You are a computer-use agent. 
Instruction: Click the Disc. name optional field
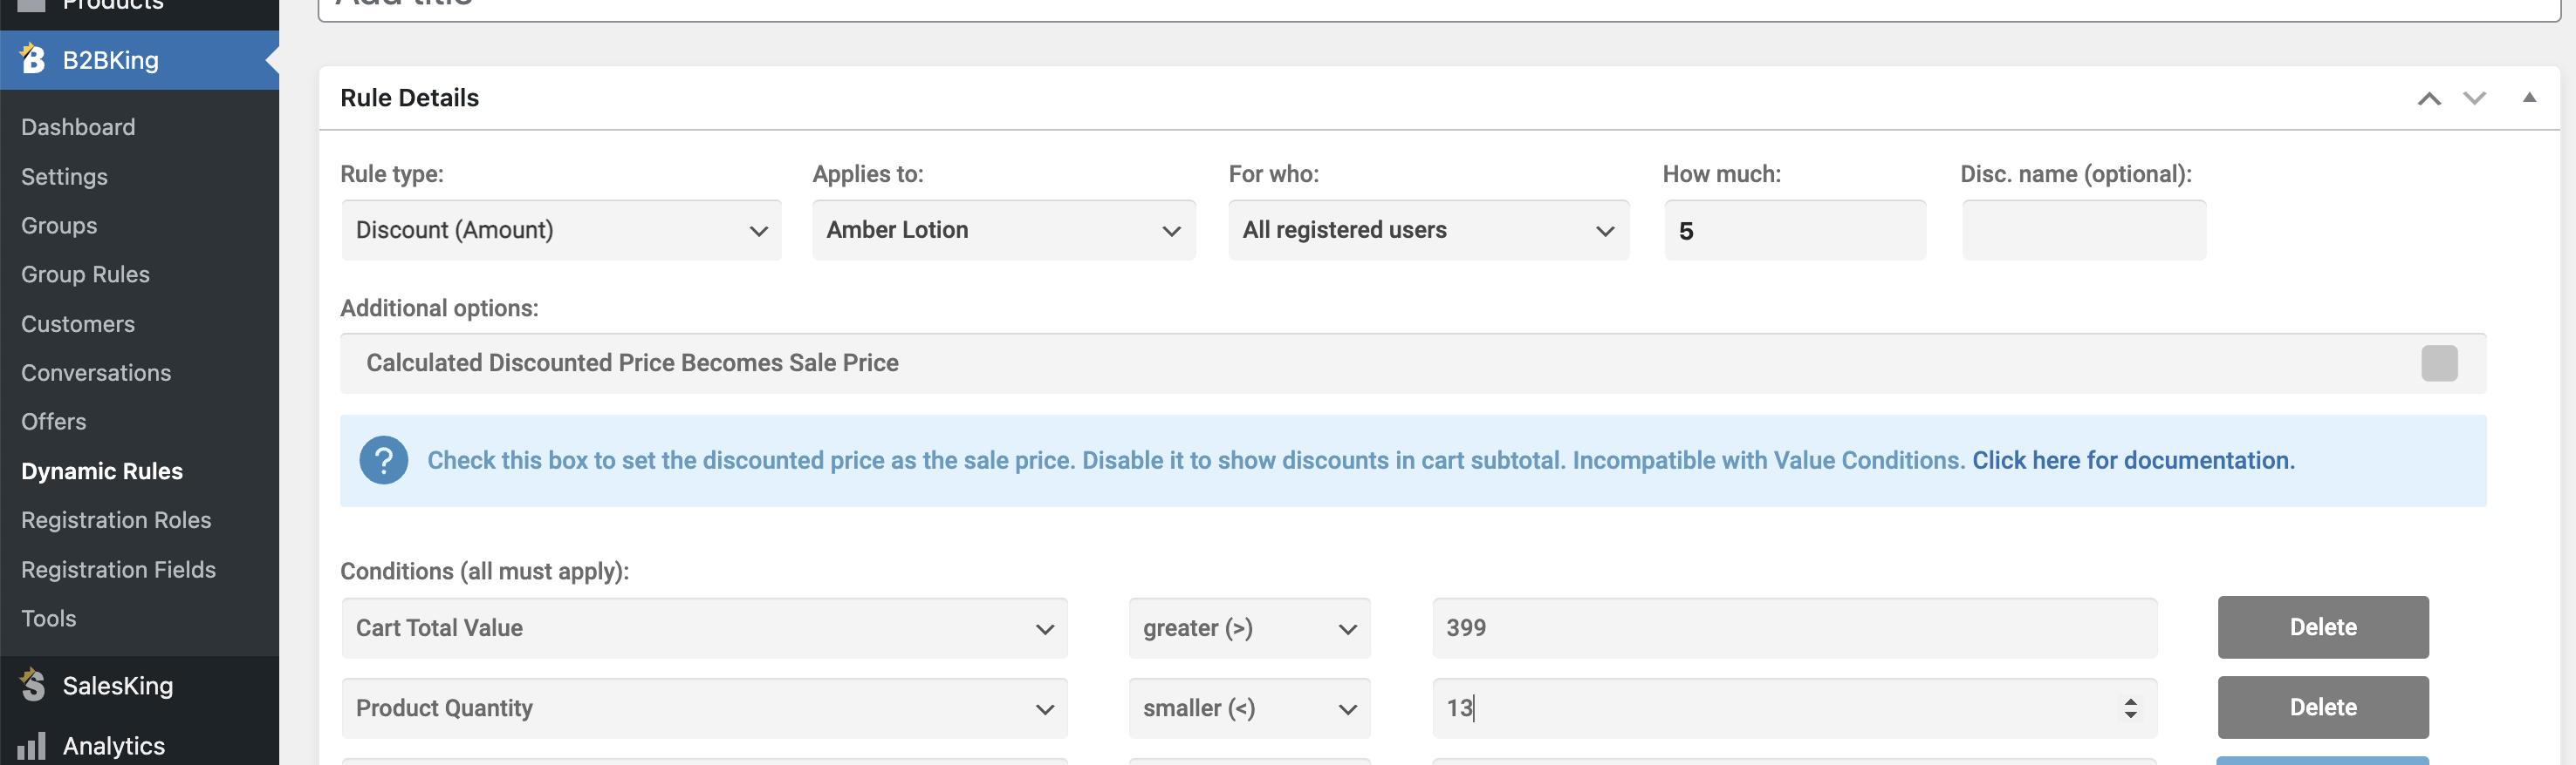click(x=2083, y=230)
